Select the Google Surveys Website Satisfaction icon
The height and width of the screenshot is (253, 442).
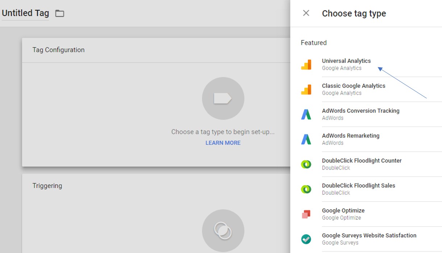(306, 239)
